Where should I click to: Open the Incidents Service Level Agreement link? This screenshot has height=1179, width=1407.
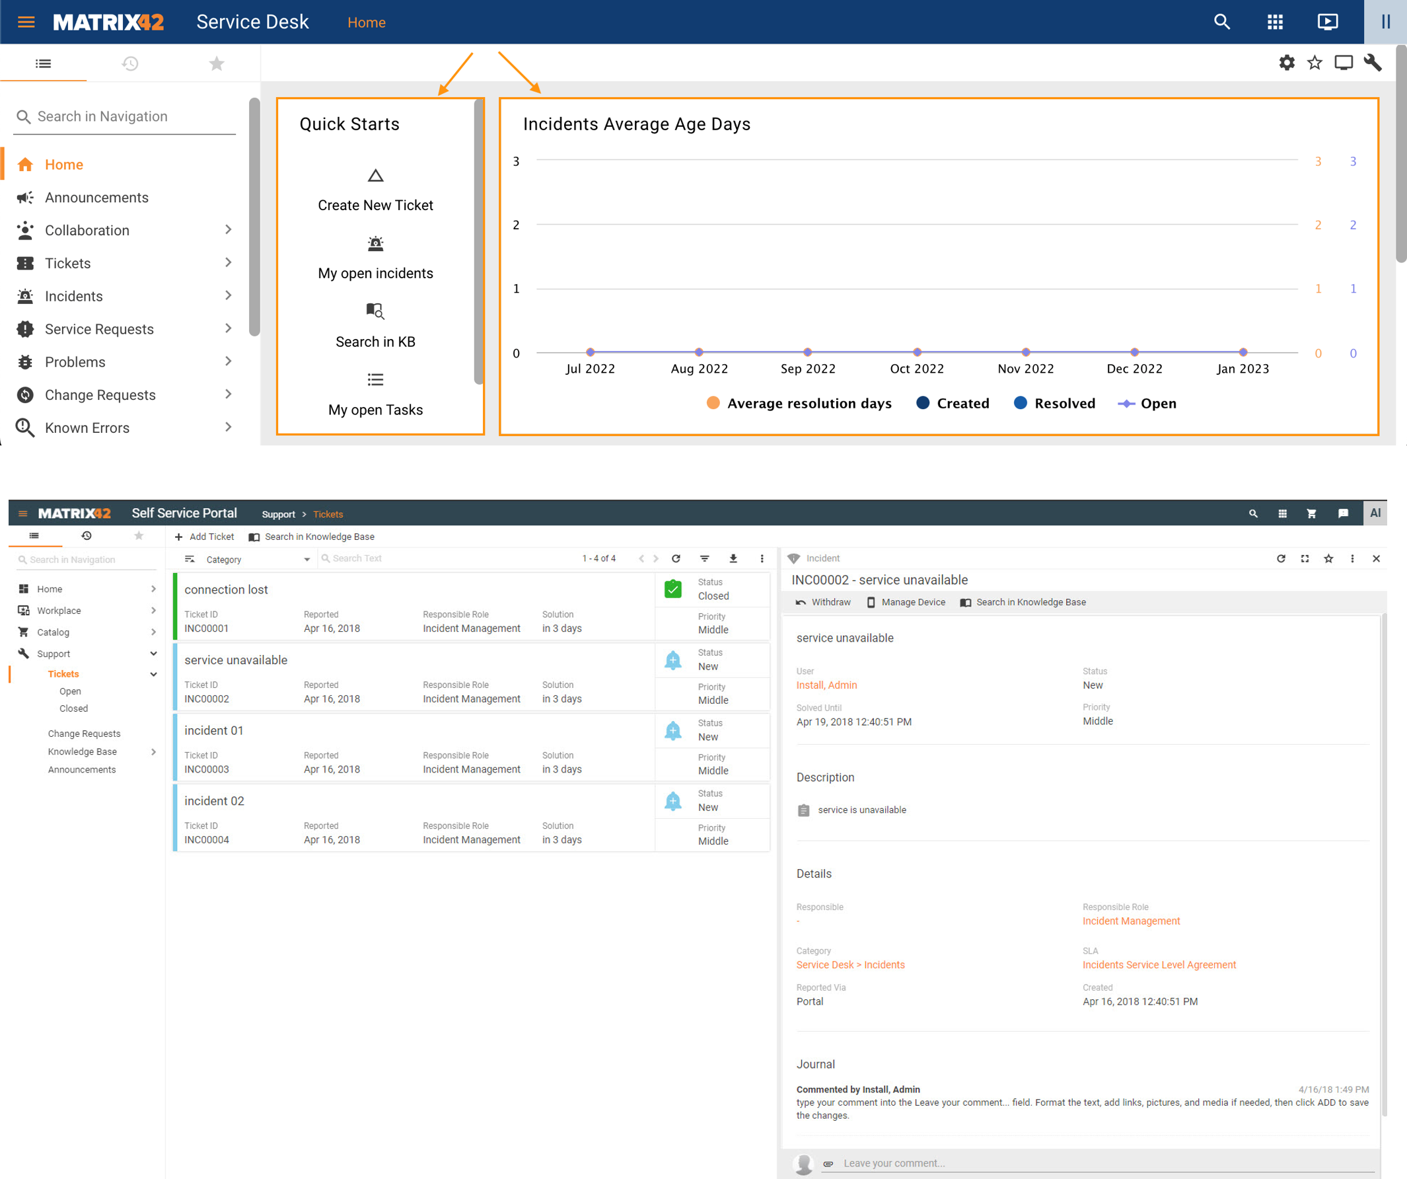click(x=1159, y=964)
